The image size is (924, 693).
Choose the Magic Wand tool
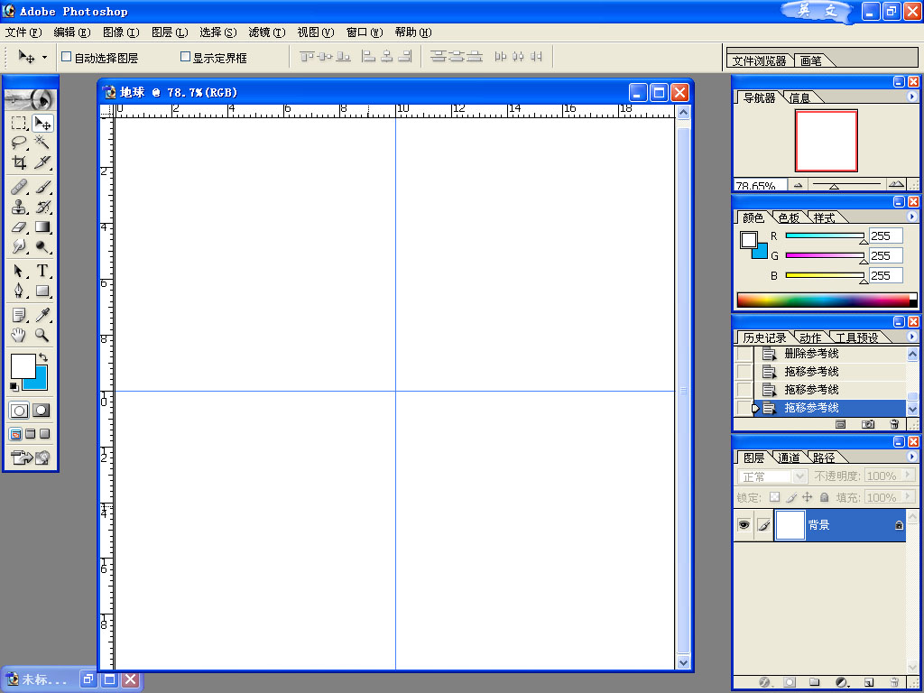tap(42, 142)
